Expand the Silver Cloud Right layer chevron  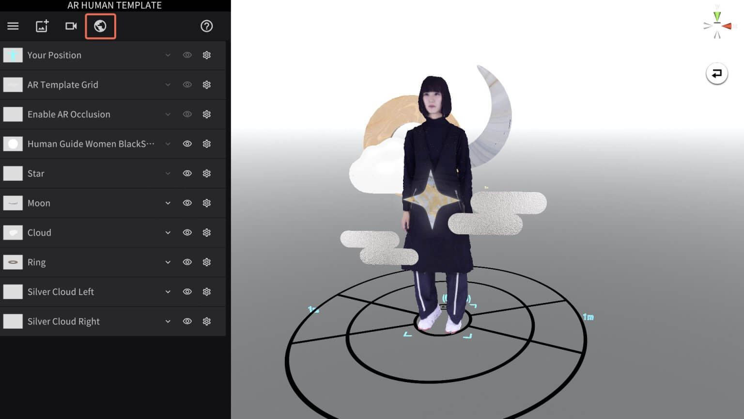(168, 321)
